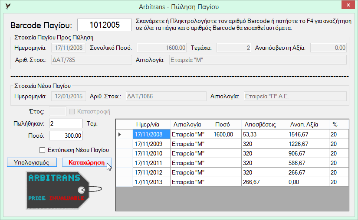
Task: Click Εταιρεία "Μ" cell in 17/11/2010 row
Action: pyautogui.click(x=191, y=153)
